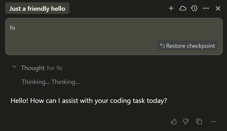Image resolution: width=227 pixels, height=131 pixels.
Task: Open more actions below the response
Action: [213, 121]
